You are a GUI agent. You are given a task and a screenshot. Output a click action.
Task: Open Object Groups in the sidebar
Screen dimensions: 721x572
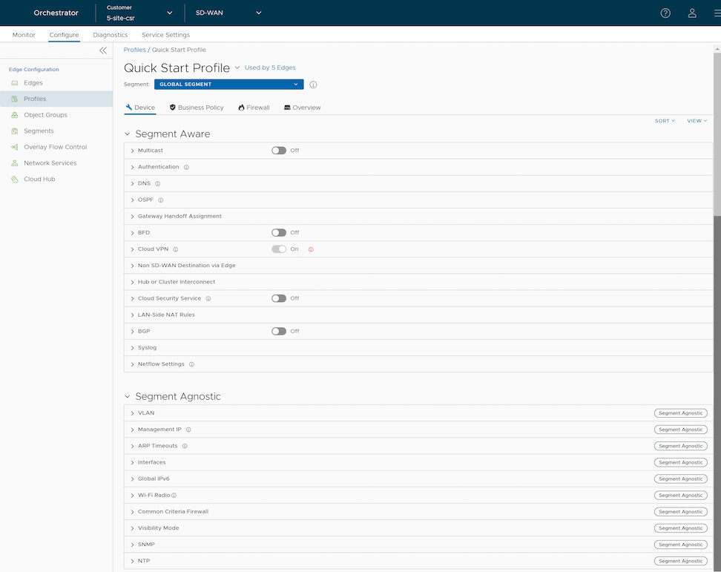(45, 115)
